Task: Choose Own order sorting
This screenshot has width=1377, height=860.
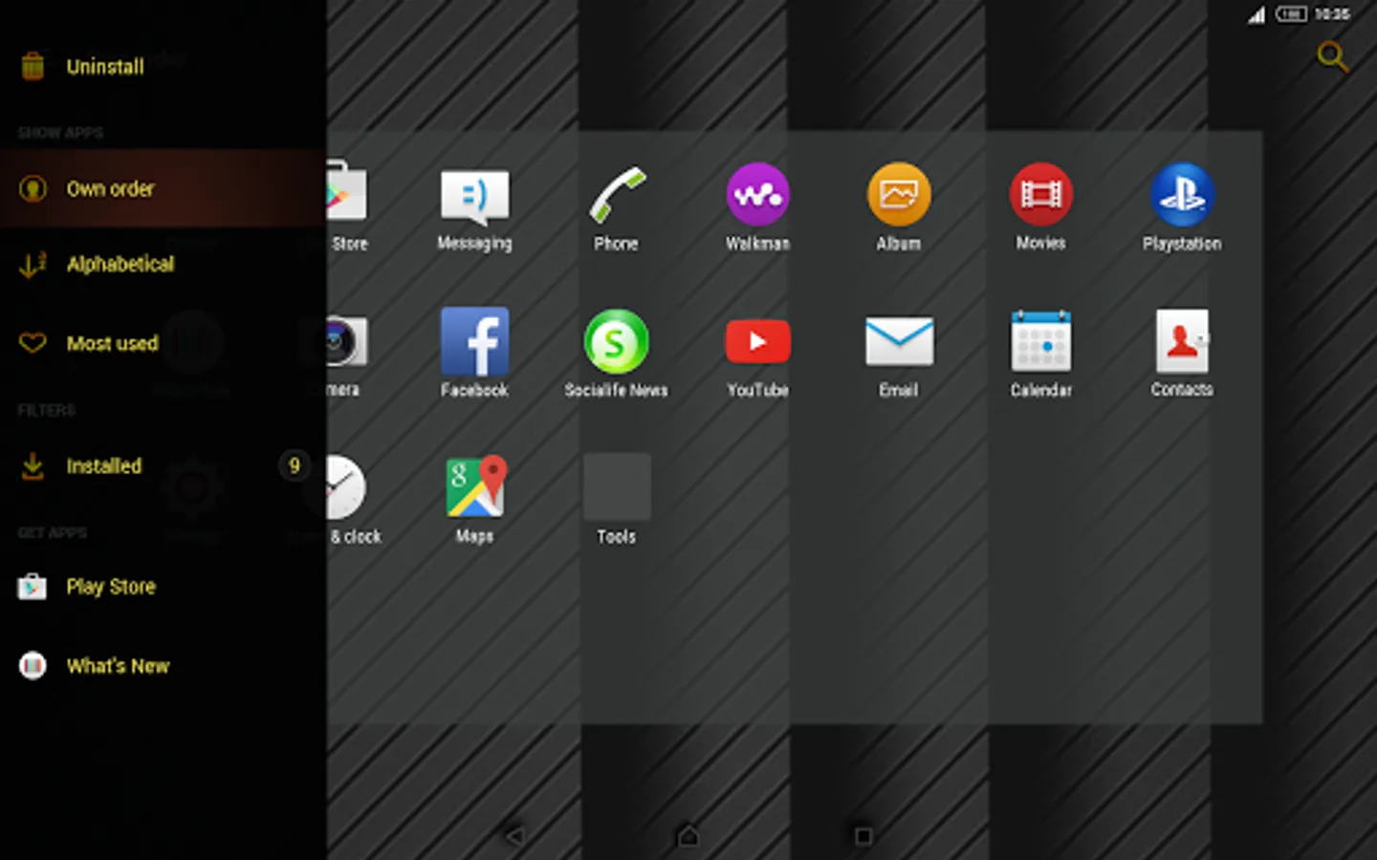Action: pyautogui.click(x=164, y=188)
